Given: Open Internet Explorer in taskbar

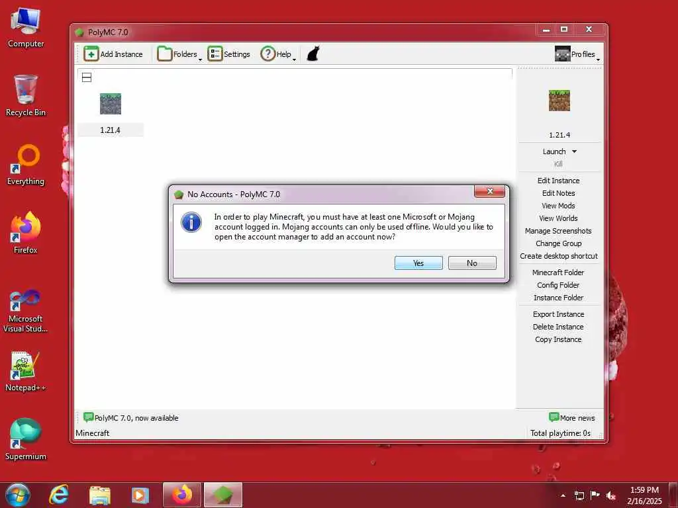Looking at the screenshot, I should point(58,495).
